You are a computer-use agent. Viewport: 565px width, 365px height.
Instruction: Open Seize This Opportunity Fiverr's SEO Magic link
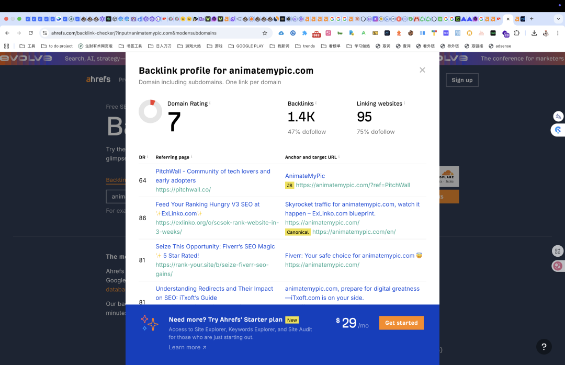pos(215,251)
